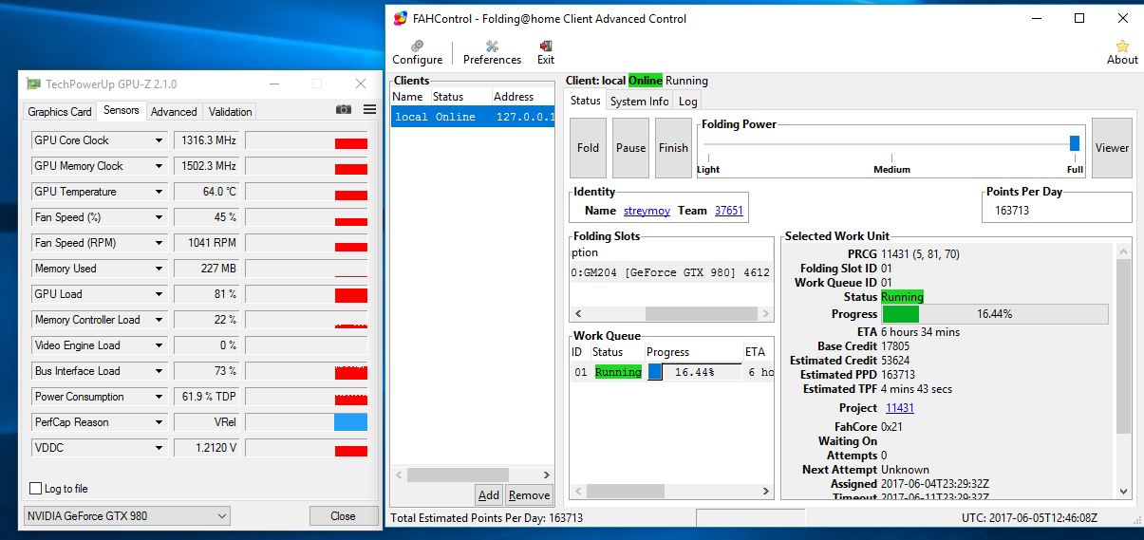Open team 37651 link
The height and width of the screenshot is (540, 1144).
(x=729, y=211)
